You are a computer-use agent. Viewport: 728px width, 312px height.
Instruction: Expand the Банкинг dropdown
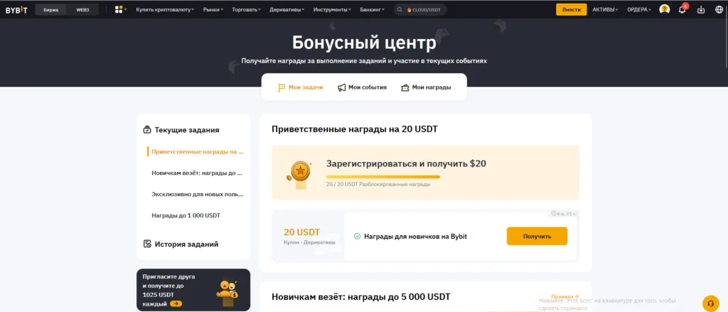(x=372, y=9)
